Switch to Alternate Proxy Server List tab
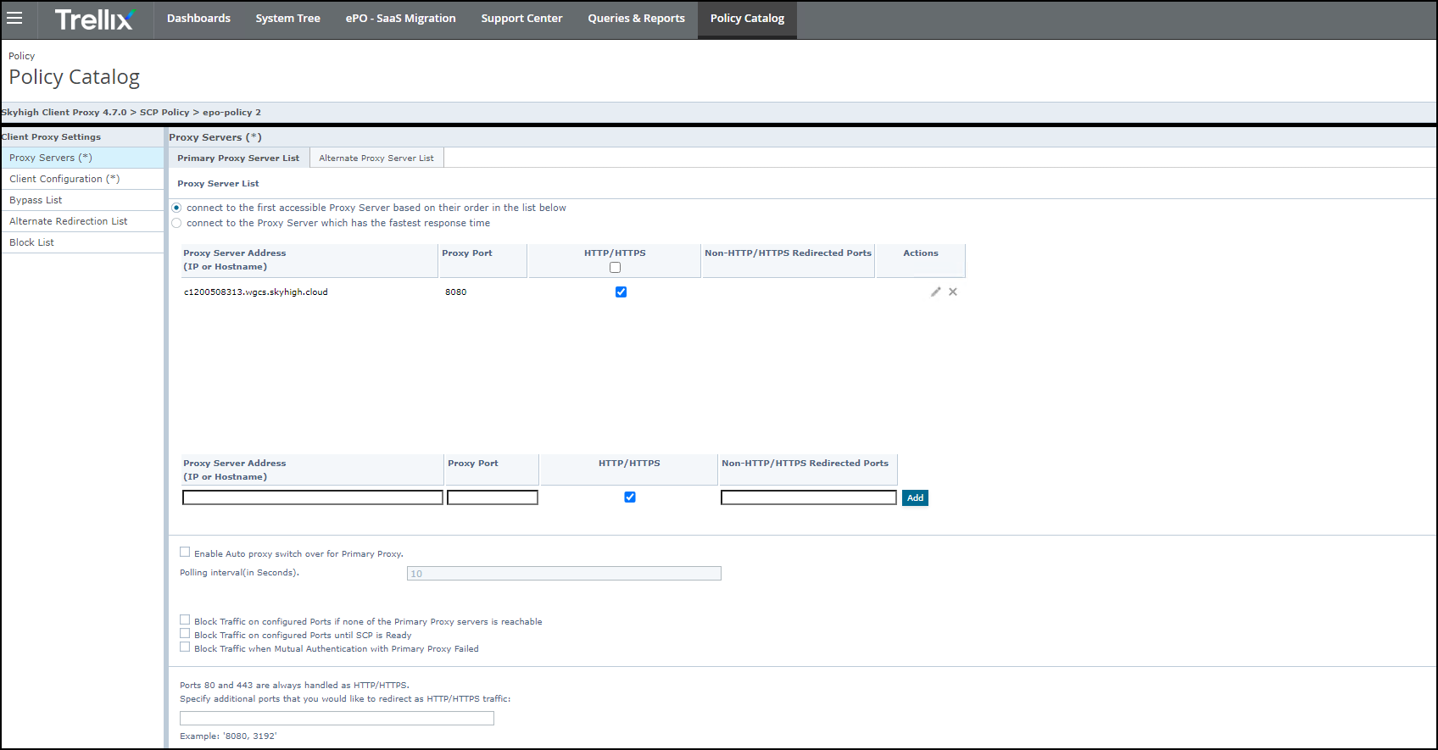Viewport: 1438px width, 750px height. (x=376, y=158)
